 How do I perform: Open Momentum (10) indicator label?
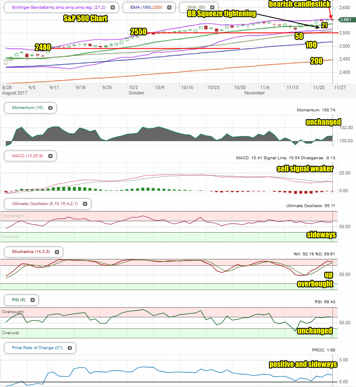[x=27, y=108]
